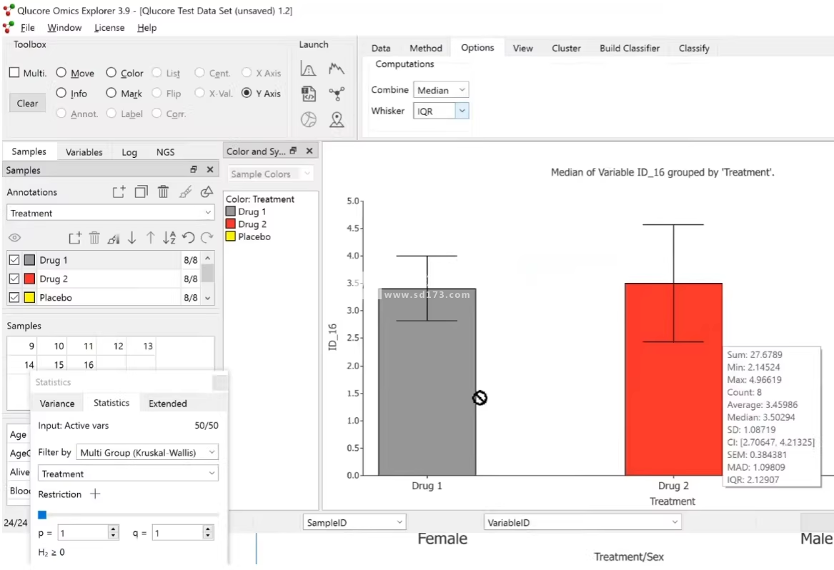This screenshot has width=834, height=570.
Task: Click the sort A-Z icon in Samples
Action: (169, 238)
